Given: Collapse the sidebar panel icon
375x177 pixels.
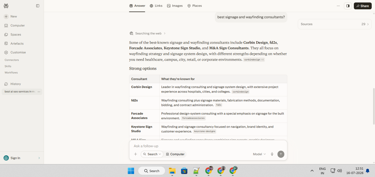Looking at the screenshot, I should coord(38,6).
